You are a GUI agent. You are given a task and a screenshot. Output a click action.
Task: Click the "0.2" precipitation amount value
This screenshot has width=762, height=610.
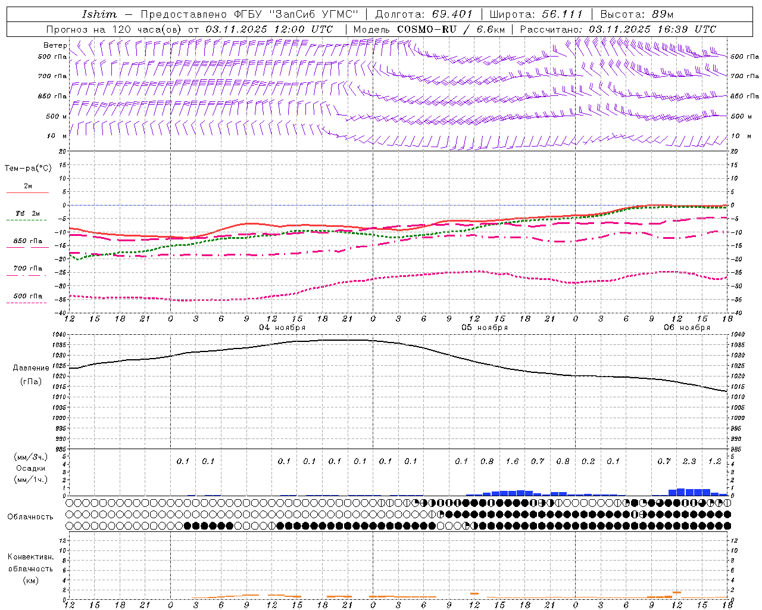pos(588,461)
